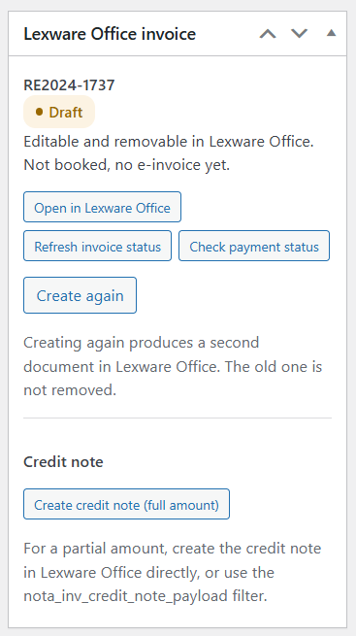Select invoice number RE2024-1737
This screenshot has height=636, width=356.
pyautogui.click(x=69, y=85)
